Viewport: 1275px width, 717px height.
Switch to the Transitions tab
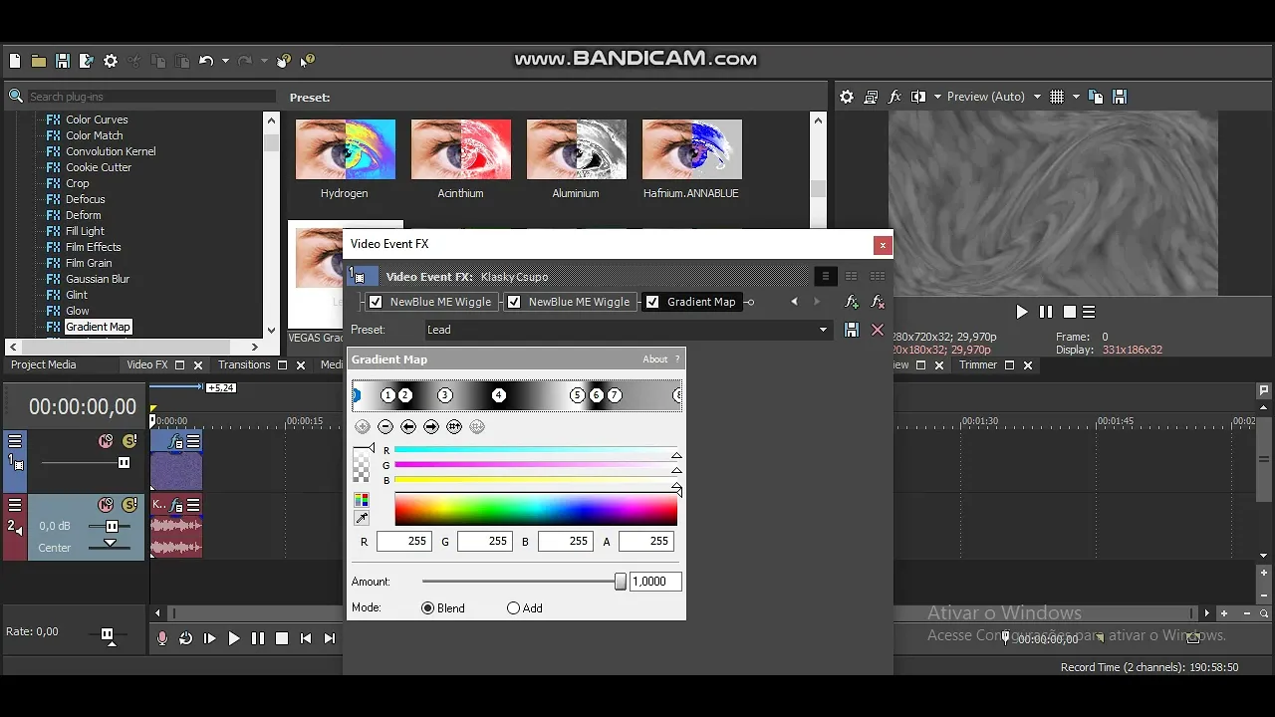244,364
